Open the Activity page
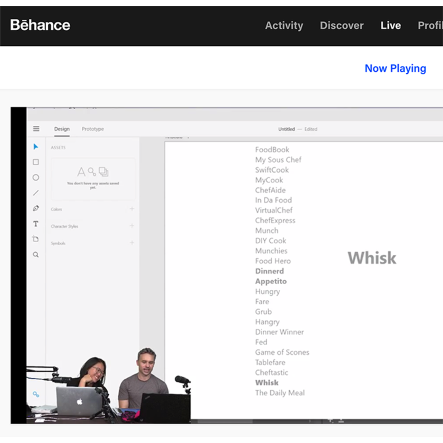The height and width of the screenshot is (443, 443). point(284,25)
